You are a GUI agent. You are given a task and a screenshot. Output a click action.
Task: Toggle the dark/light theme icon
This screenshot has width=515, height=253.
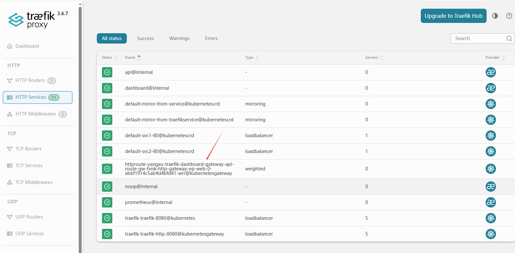495,16
